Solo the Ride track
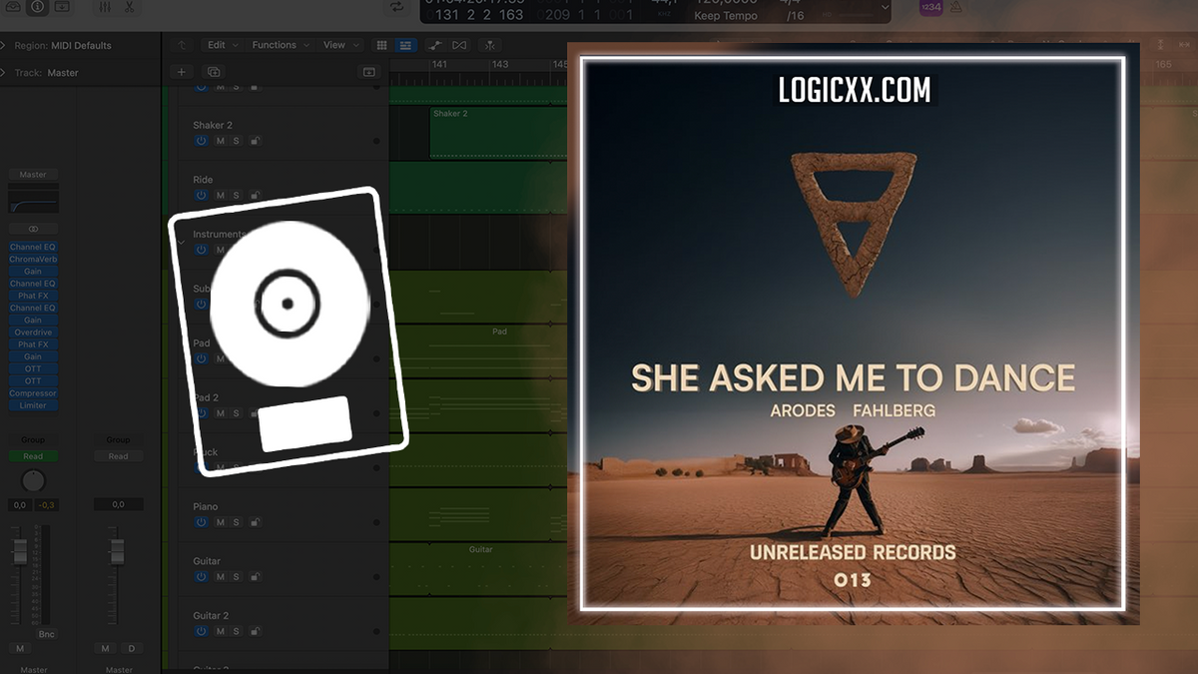The height and width of the screenshot is (674, 1198). pos(236,196)
